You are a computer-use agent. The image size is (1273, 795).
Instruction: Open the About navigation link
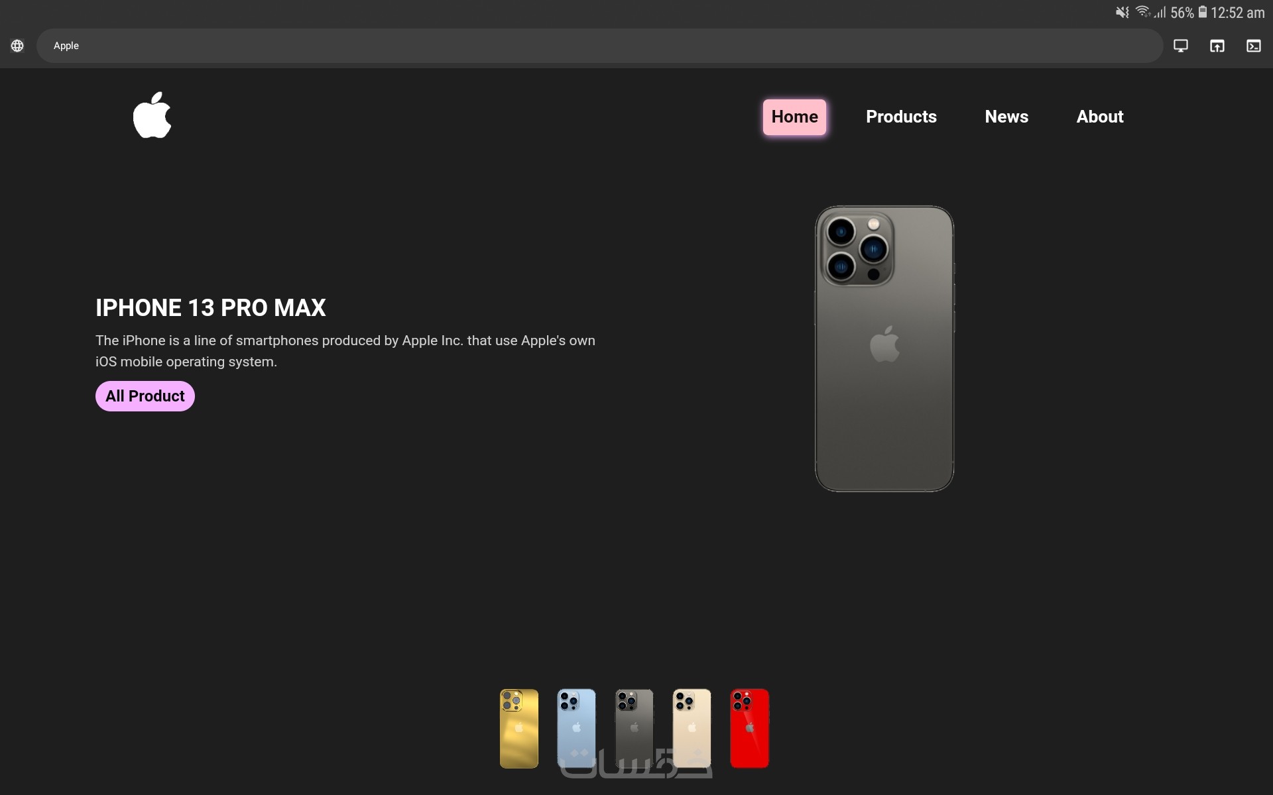(1100, 117)
